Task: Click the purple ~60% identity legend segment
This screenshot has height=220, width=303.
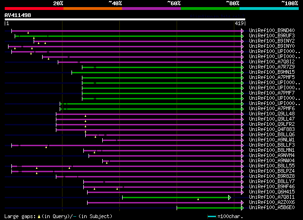Action: pos(151,9)
